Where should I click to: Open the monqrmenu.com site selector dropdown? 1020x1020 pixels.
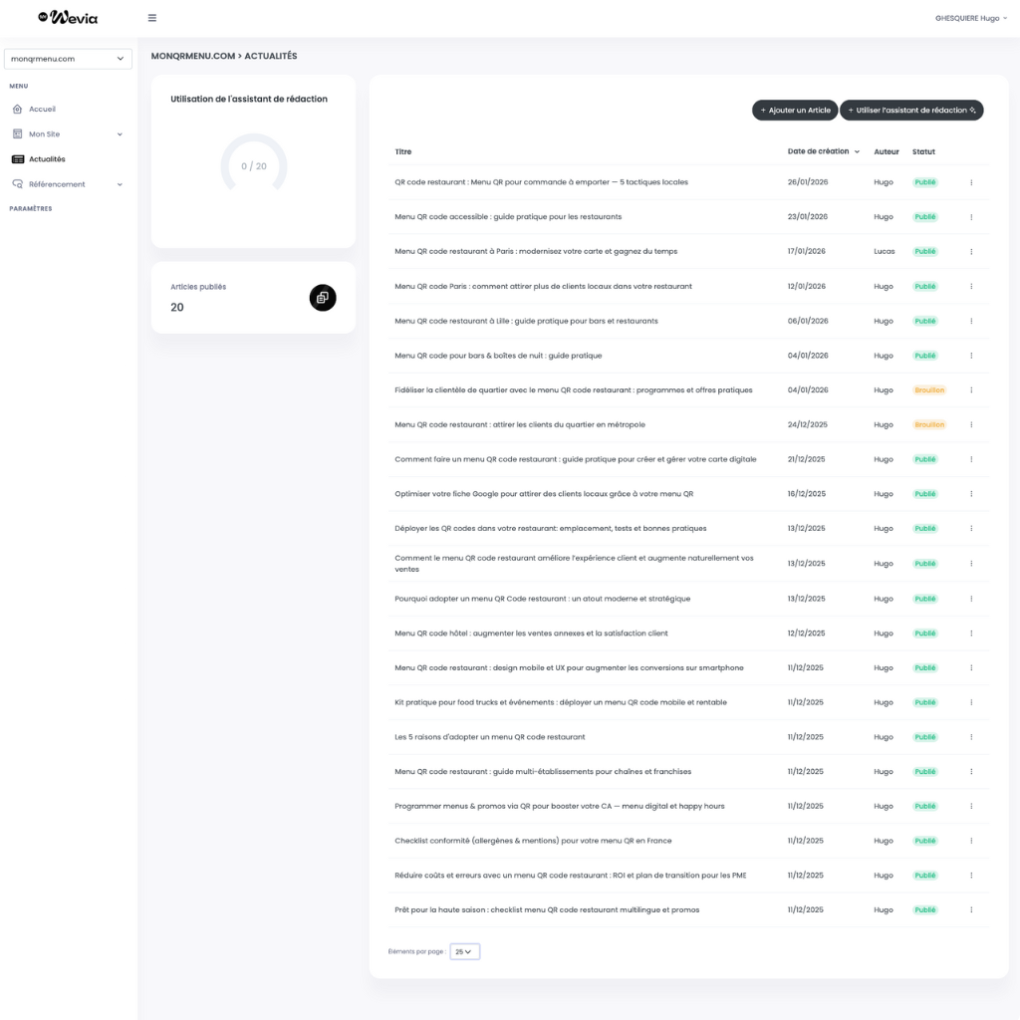click(68, 59)
